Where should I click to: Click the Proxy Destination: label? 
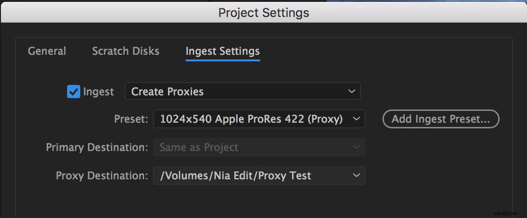[102, 176]
